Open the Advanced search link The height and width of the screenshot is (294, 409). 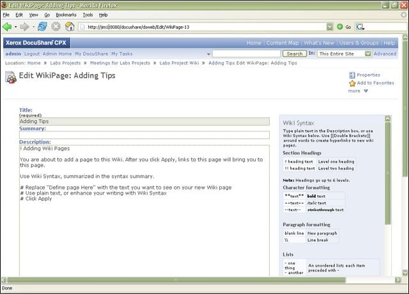385,54
